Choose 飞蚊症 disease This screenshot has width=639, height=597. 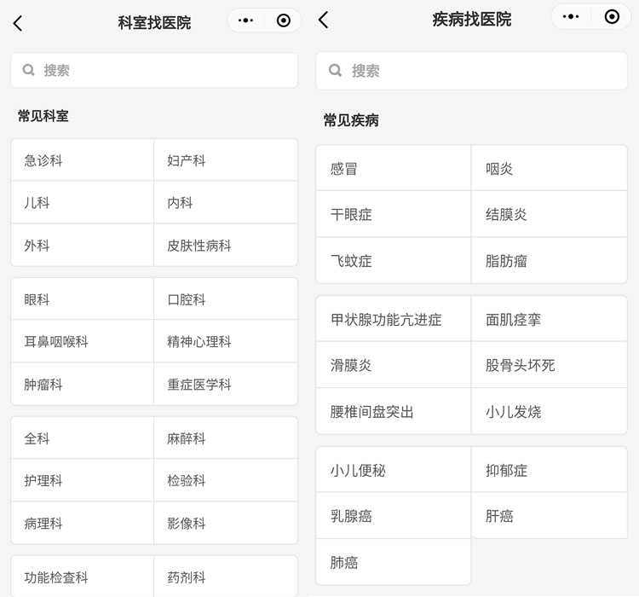click(x=394, y=260)
